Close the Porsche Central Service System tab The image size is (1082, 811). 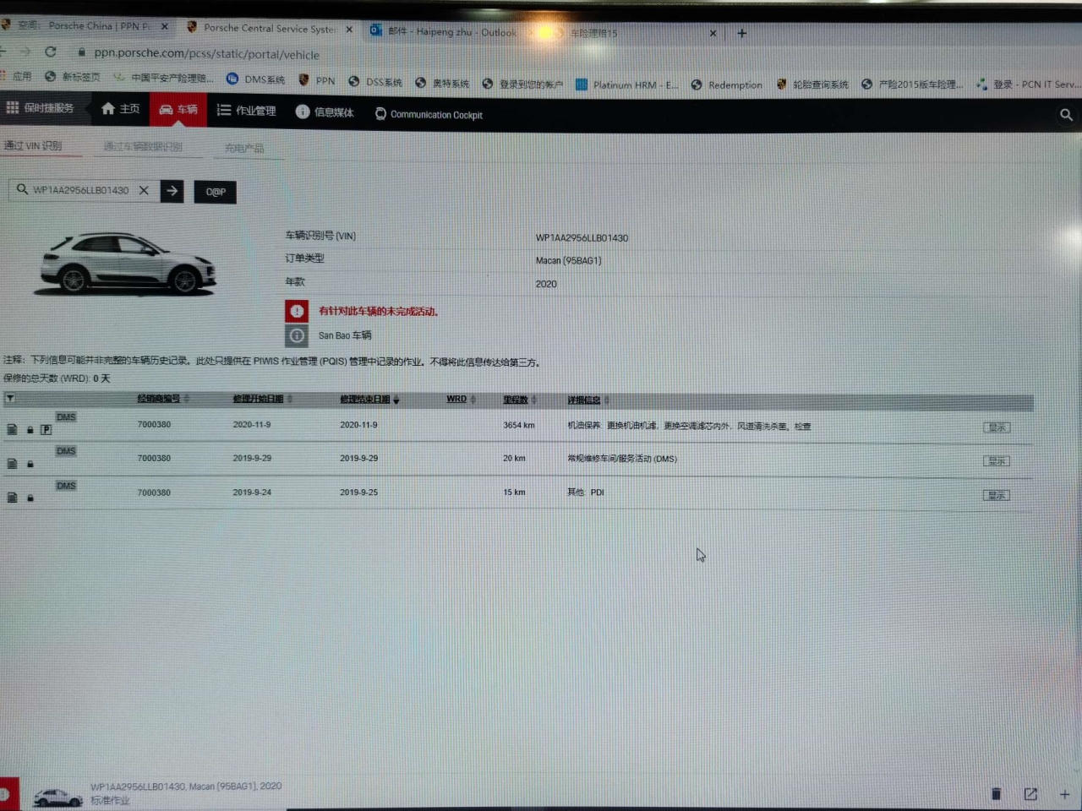pos(349,29)
